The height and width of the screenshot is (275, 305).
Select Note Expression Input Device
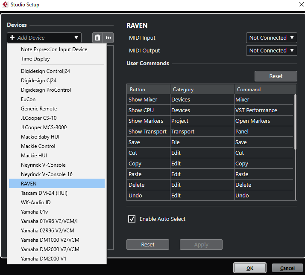pyautogui.click(x=54, y=49)
